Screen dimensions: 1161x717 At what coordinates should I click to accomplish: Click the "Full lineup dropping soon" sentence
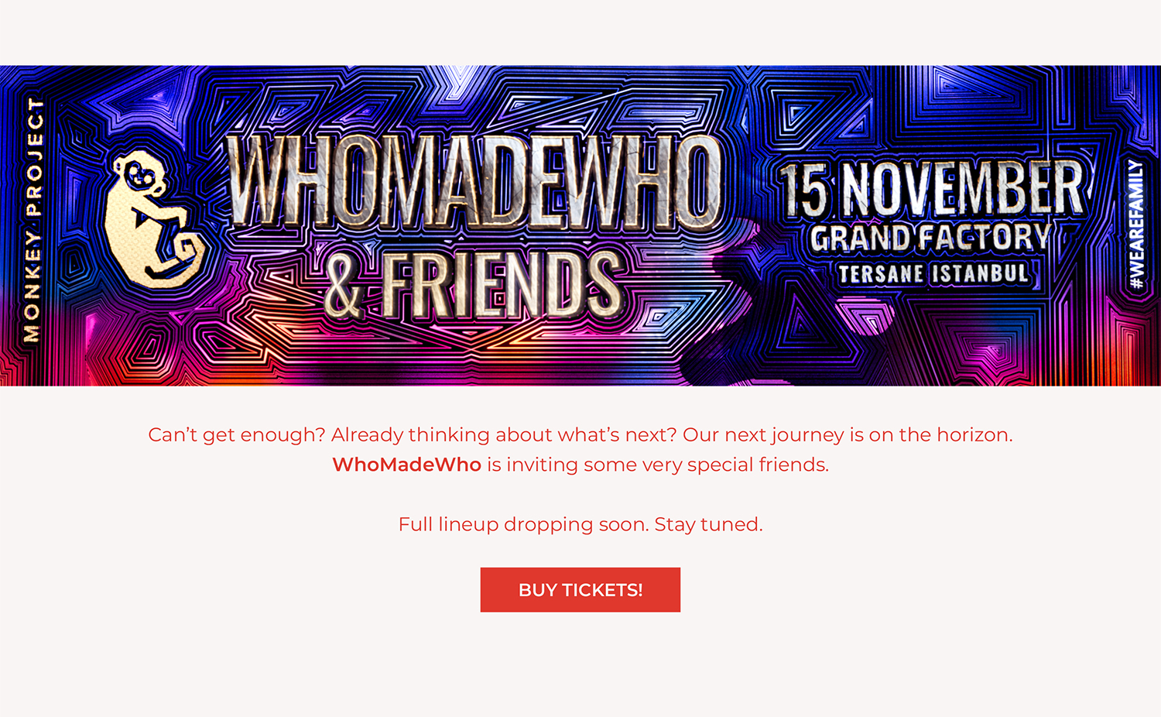[x=522, y=525]
